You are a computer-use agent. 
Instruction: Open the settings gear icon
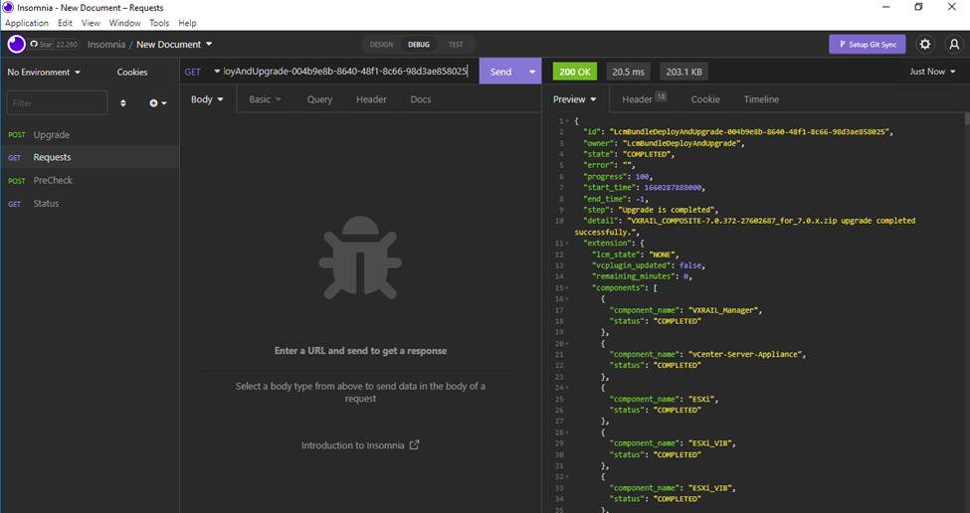925,44
